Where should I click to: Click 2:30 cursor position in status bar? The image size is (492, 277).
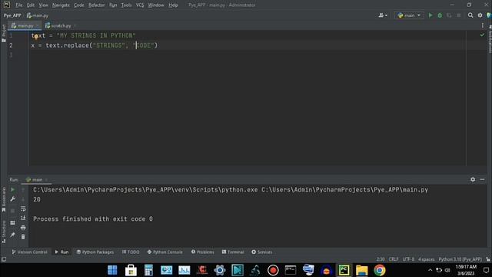381,259
